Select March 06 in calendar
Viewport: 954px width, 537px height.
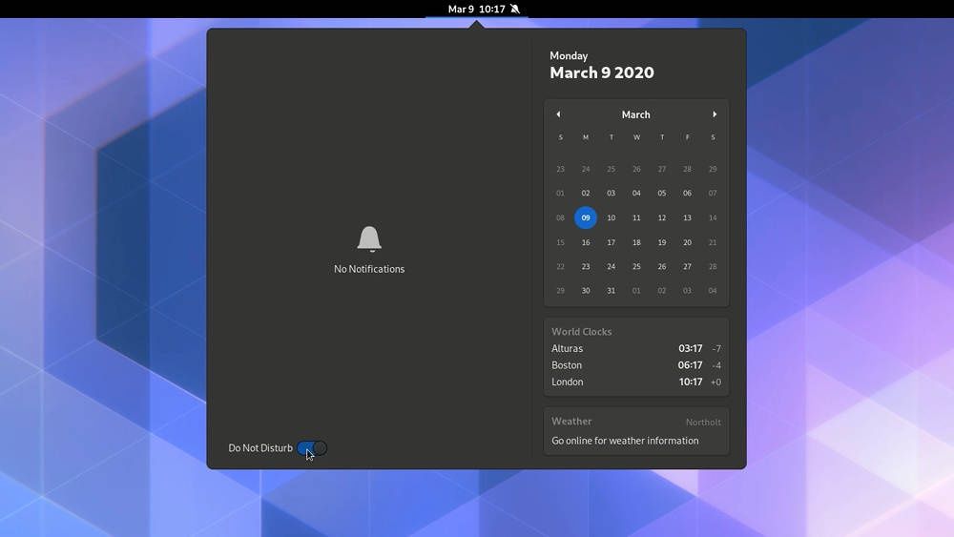click(687, 194)
